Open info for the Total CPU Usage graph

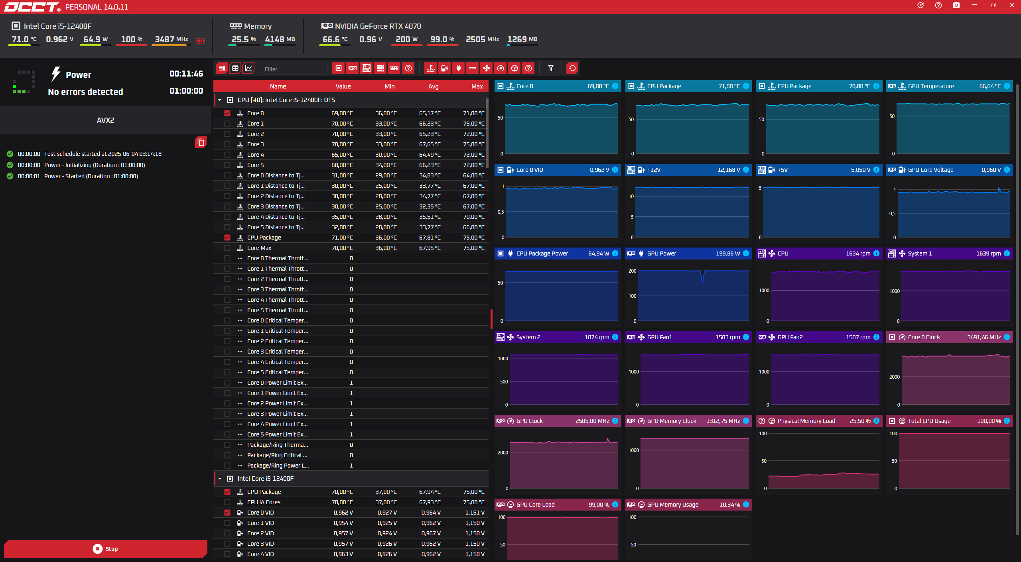pos(1007,421)
